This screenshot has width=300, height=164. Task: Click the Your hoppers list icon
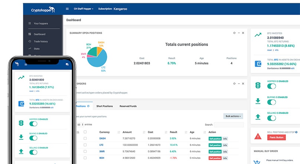[30, 23]
